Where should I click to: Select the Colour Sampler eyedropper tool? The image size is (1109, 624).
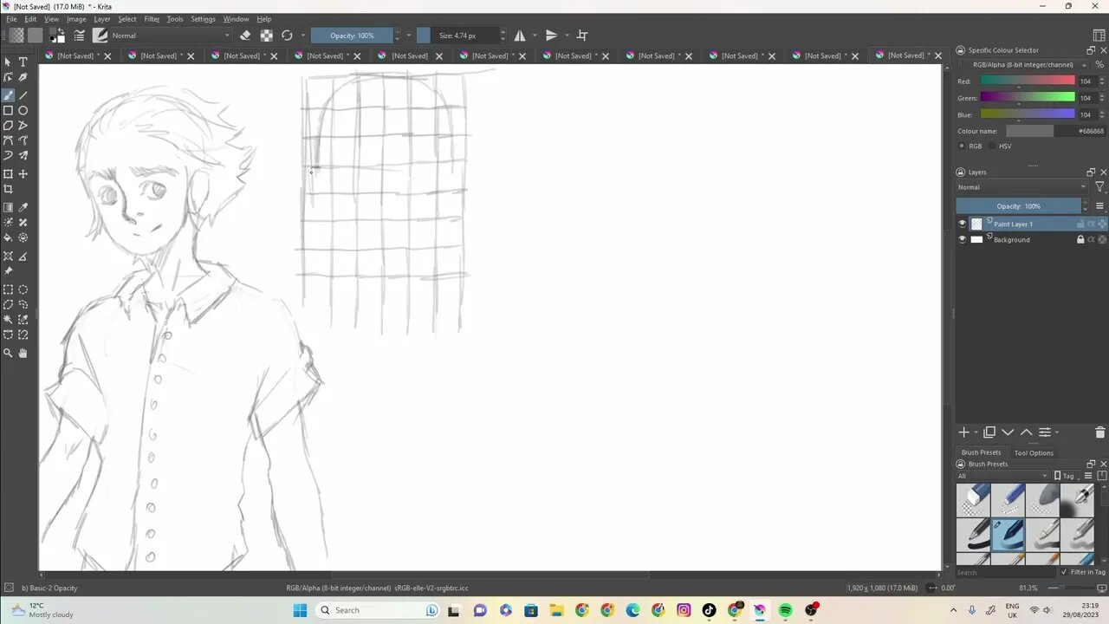(x=23, y=207)
